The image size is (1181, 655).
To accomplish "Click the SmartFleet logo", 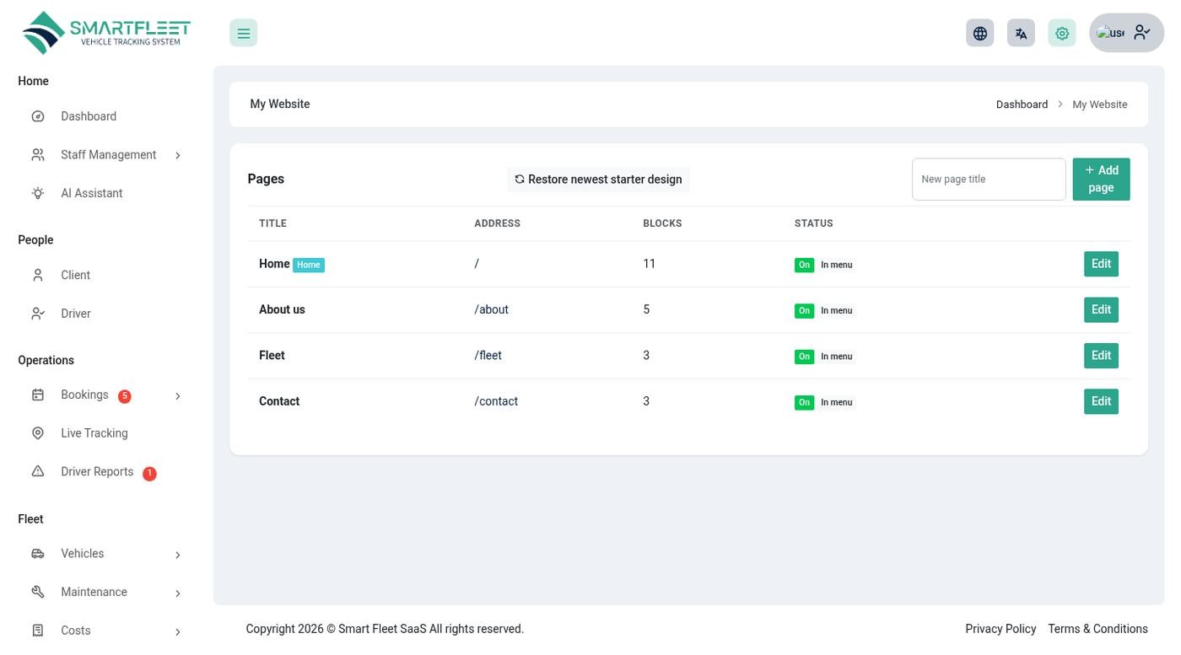I will 106,33.
